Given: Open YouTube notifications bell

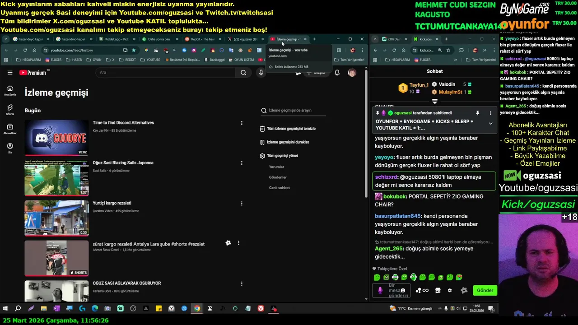Looking at the screenshot, I should 337,73.
